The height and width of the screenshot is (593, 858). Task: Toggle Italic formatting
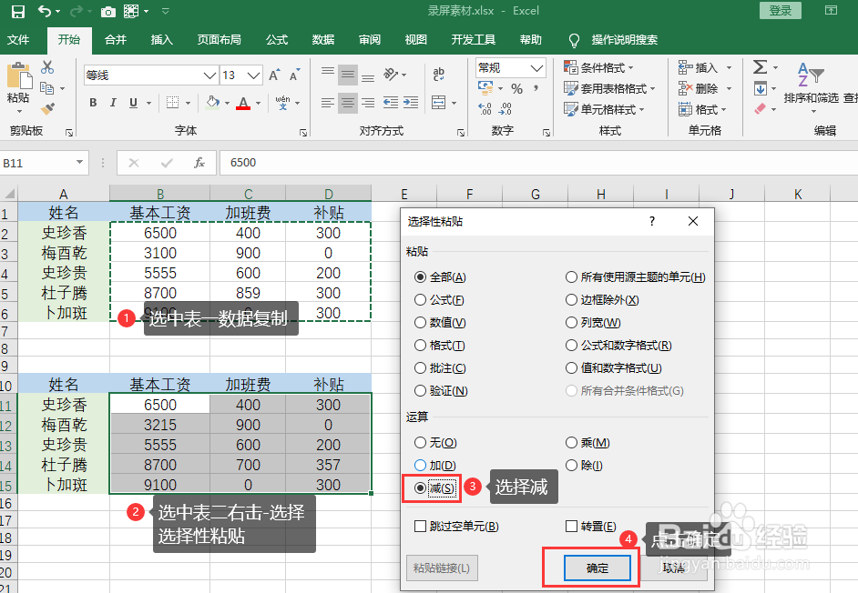coord(113,102)
